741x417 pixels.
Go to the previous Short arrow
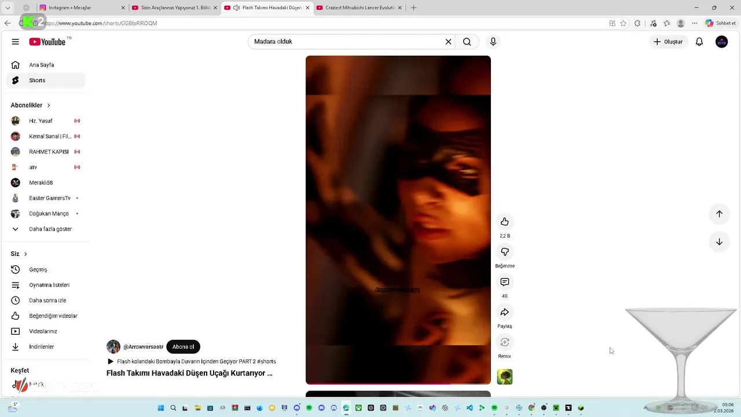[719, 214]
